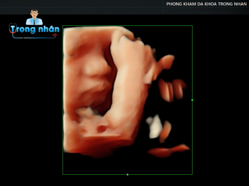Select the green square handle on right edge

(x=192, y=100)
